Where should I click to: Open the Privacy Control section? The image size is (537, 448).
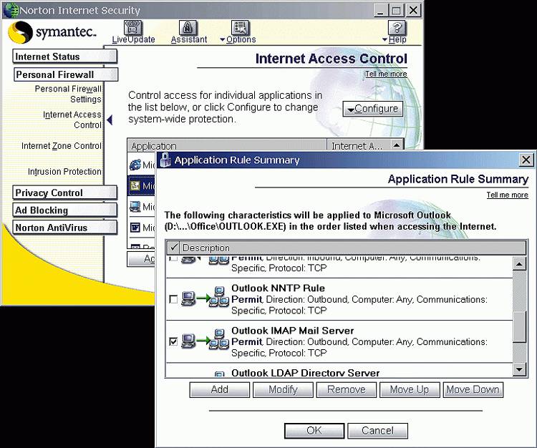point(64,193)
